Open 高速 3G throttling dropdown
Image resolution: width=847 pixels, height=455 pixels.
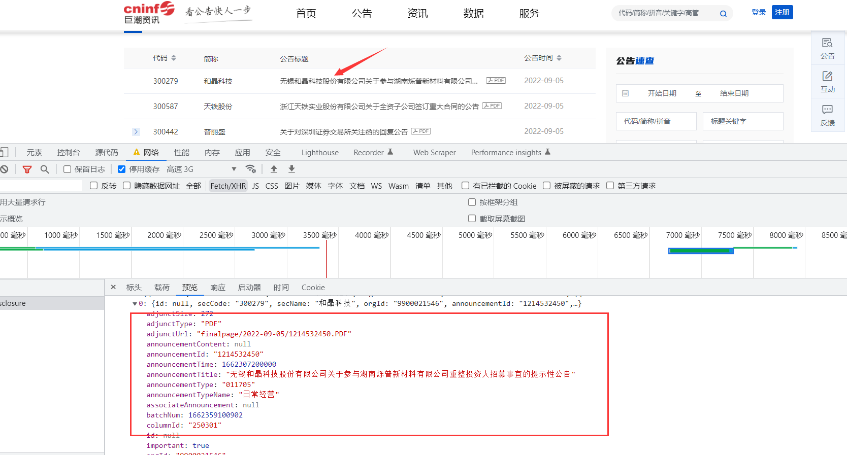(x=202, y=169)
